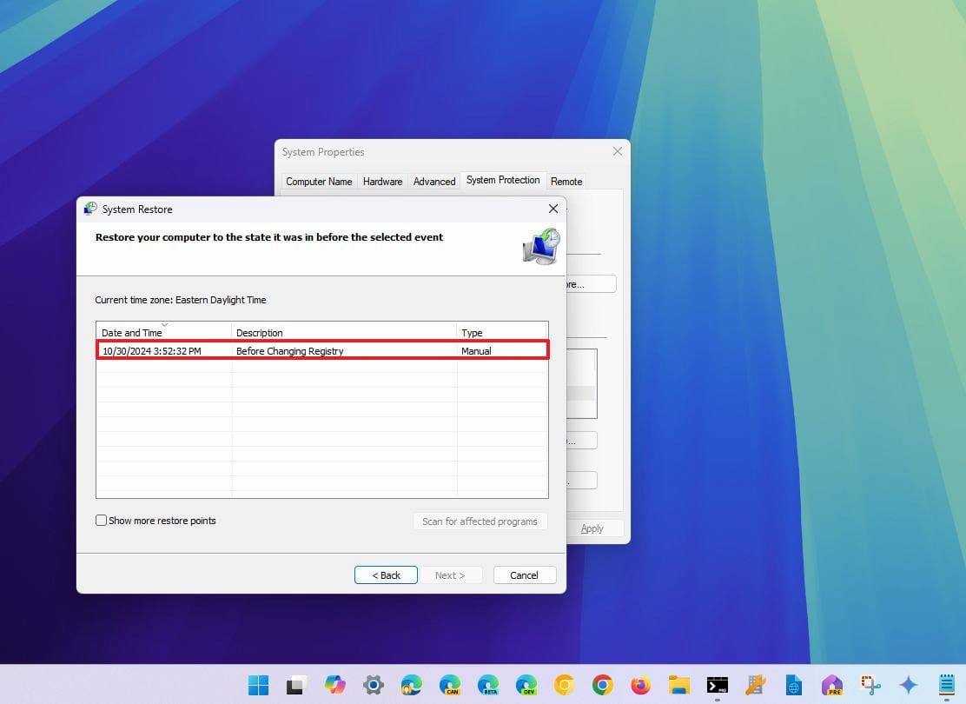Launch Firefox from the taskbar
The image size is (966, 704).
(640, 685)
